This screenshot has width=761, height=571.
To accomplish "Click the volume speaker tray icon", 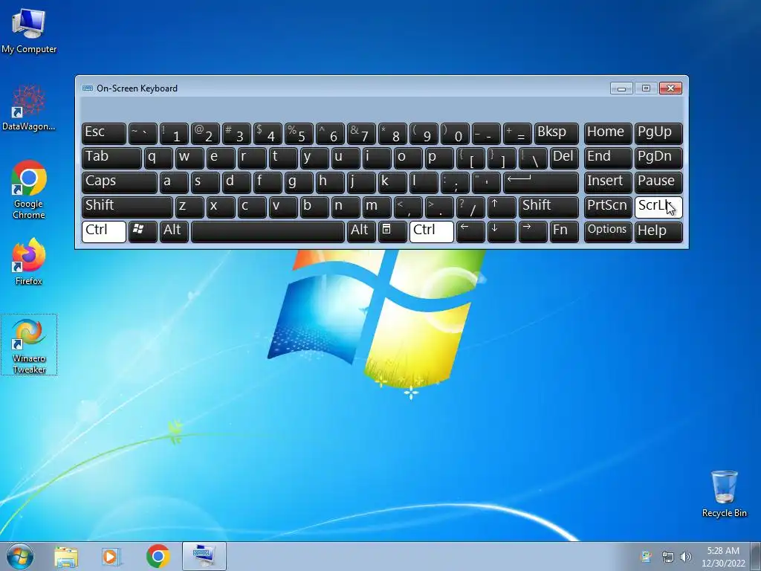I will [686, 557].
